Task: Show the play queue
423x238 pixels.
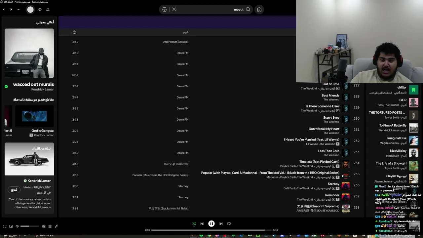Action: pyautogui.click(x=50, y=226)
